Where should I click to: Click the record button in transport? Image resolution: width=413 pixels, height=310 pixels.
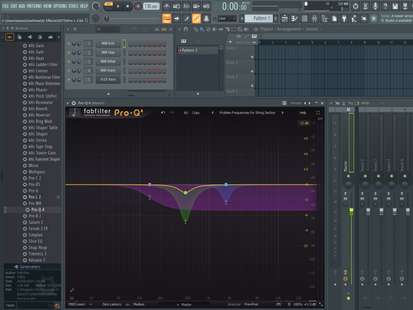tap(138, 6)
